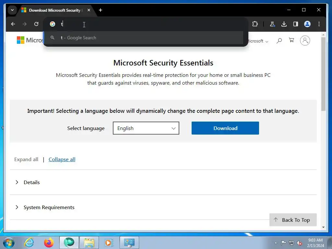Image resolution: width=332 pixels, height=249 pixels.
Task: Click the green browser taskbar icon
Action: coord(69,243)
